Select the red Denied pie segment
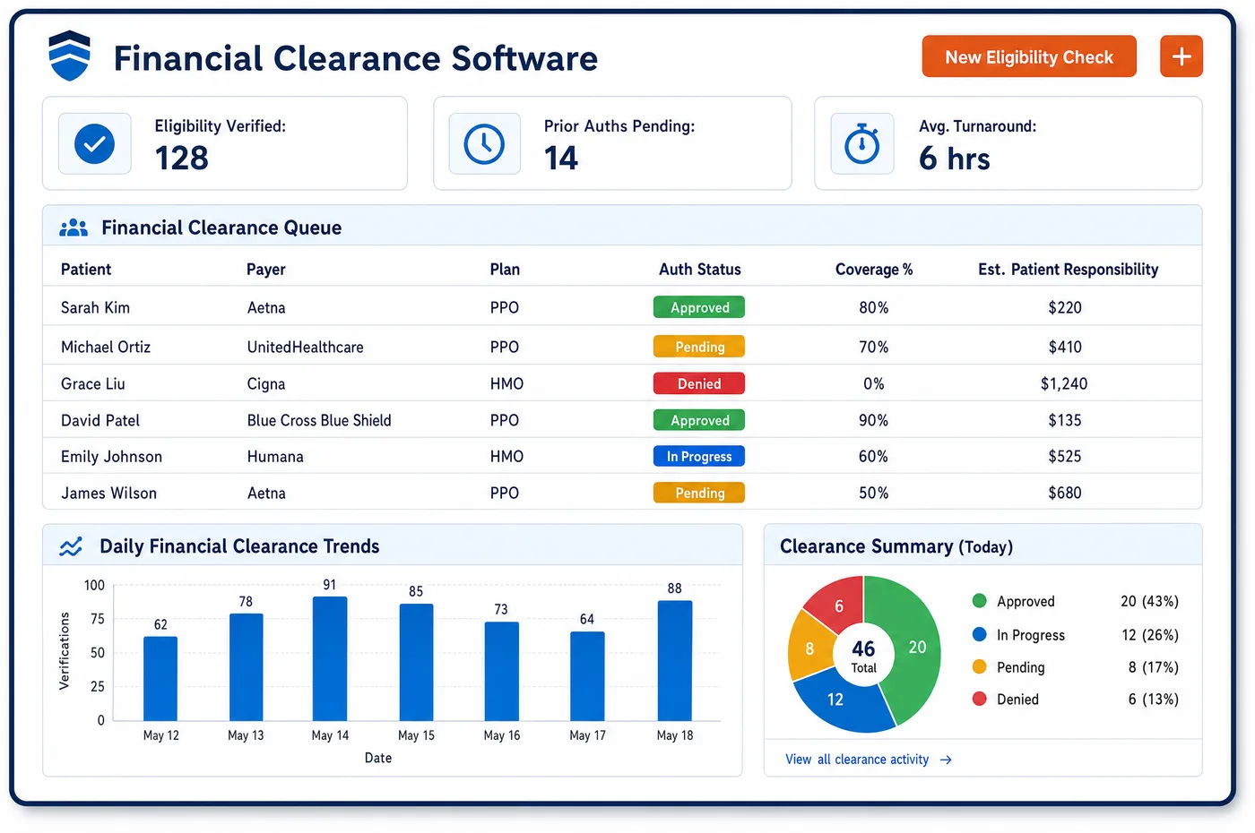Viewport: 1255px width, 833px height. (839, 606)
